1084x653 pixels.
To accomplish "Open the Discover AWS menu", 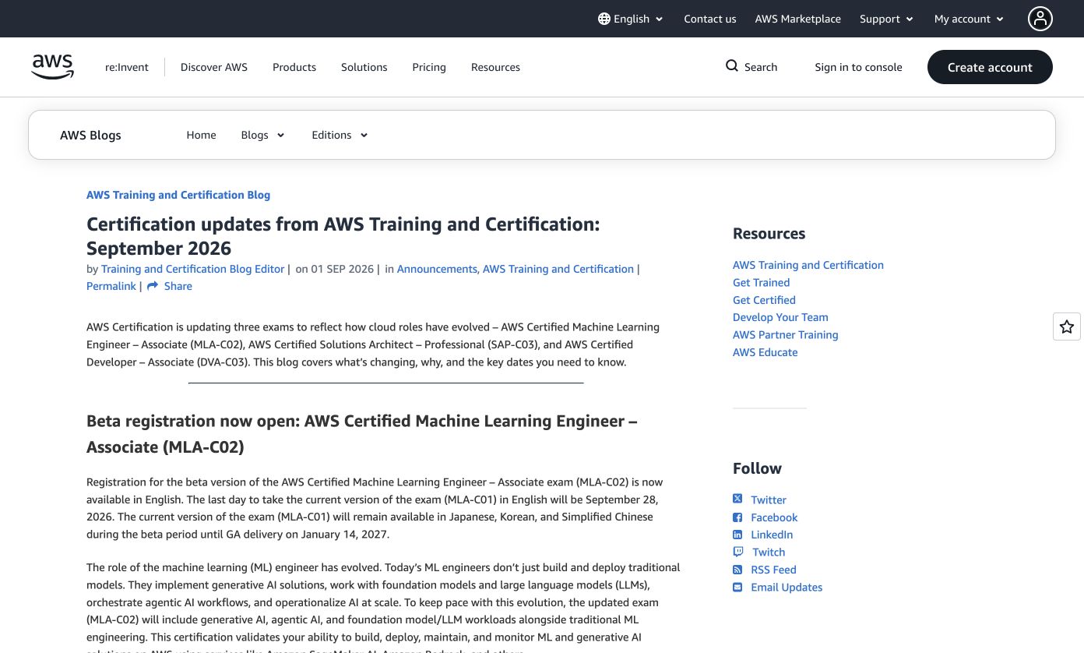I will (x=214, y=67).
